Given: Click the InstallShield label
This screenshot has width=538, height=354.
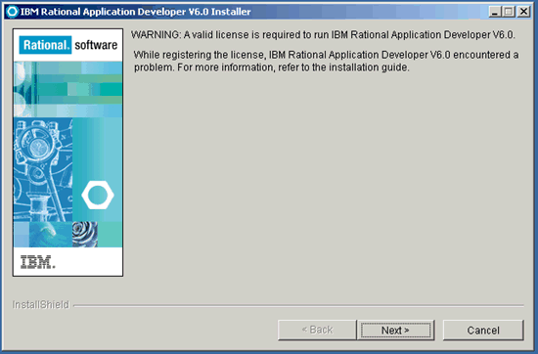Looking at the screenshot, I should coord(40,304).
